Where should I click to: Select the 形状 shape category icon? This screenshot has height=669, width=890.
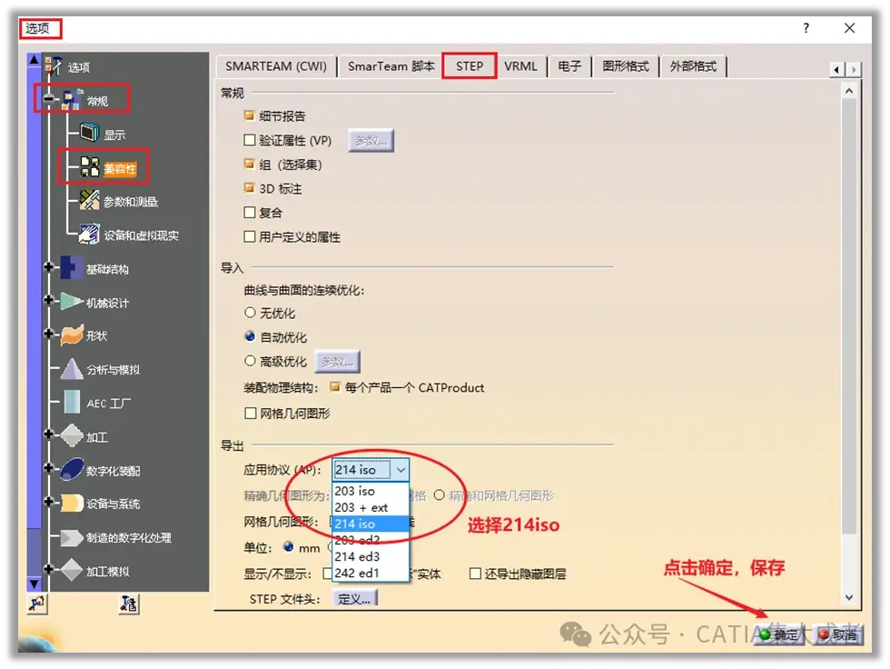[x=72, y=335]
